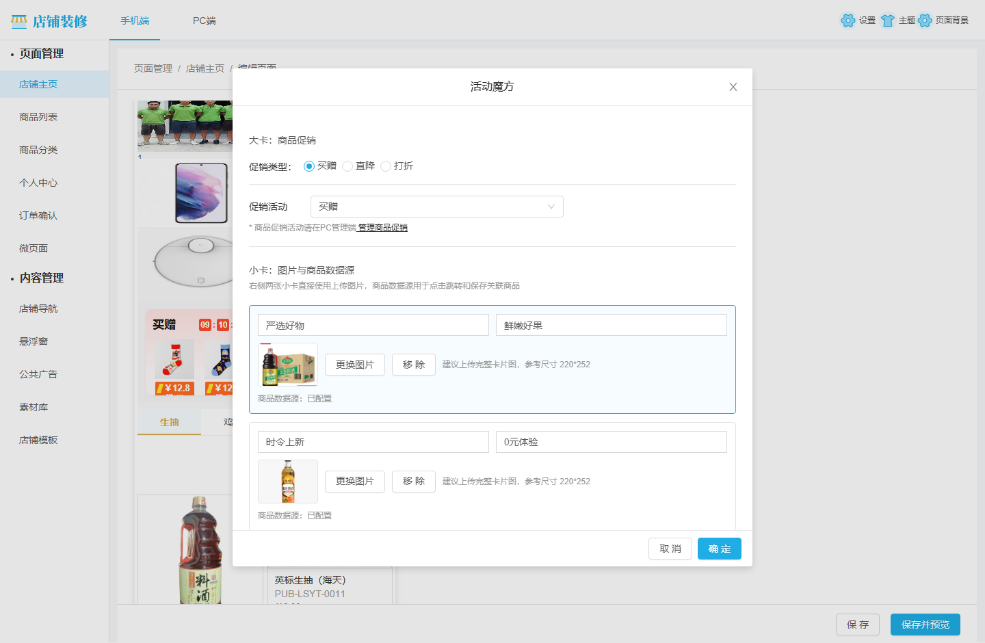Click 更换图片 in the 严选好物 card
This screenshot has width=985, height=643.
coord(355,365)
